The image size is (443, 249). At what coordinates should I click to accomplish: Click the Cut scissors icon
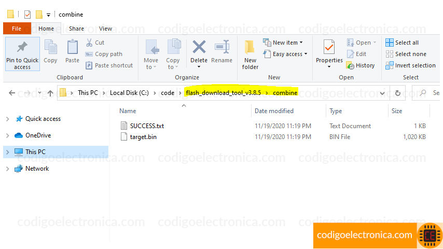click(89, 43)
